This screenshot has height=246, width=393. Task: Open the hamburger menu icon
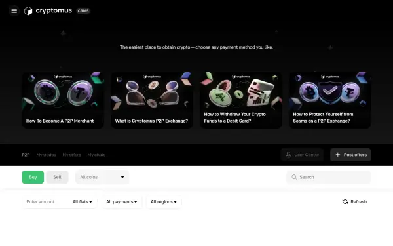[14, 10]
